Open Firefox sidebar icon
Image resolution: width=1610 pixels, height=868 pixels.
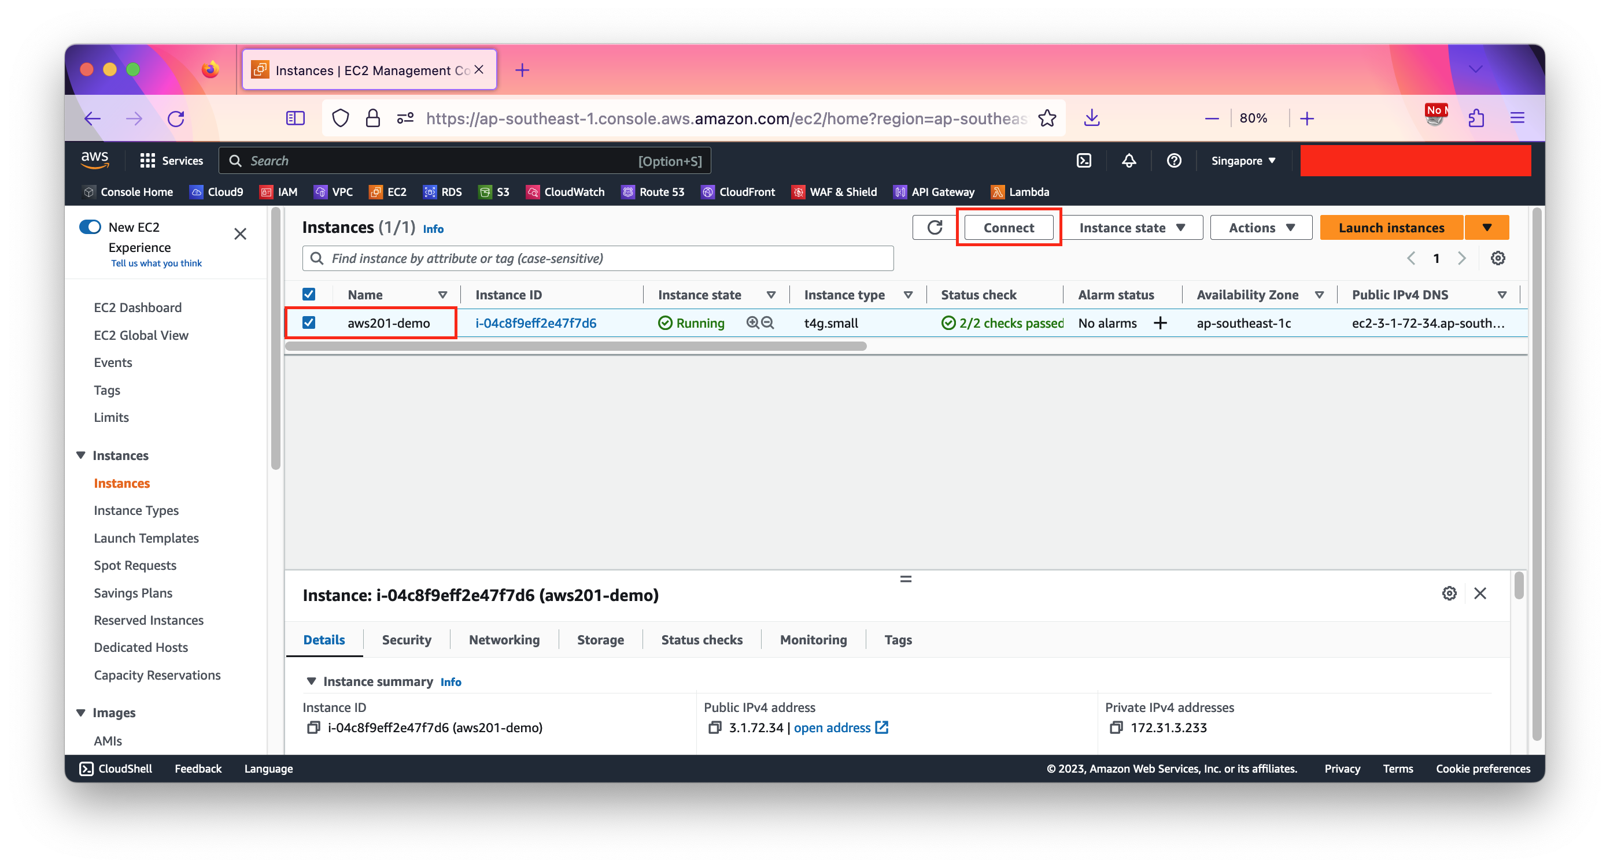tap(295, 118)
